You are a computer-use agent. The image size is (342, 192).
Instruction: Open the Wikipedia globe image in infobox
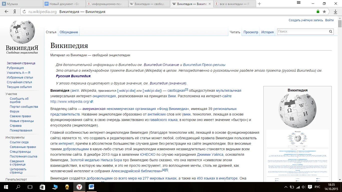point(297,111)
